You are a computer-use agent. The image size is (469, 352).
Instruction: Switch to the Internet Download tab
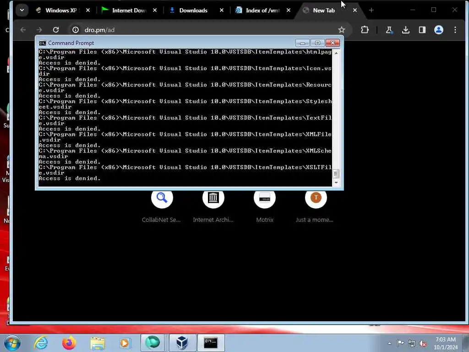coord(125,10)
